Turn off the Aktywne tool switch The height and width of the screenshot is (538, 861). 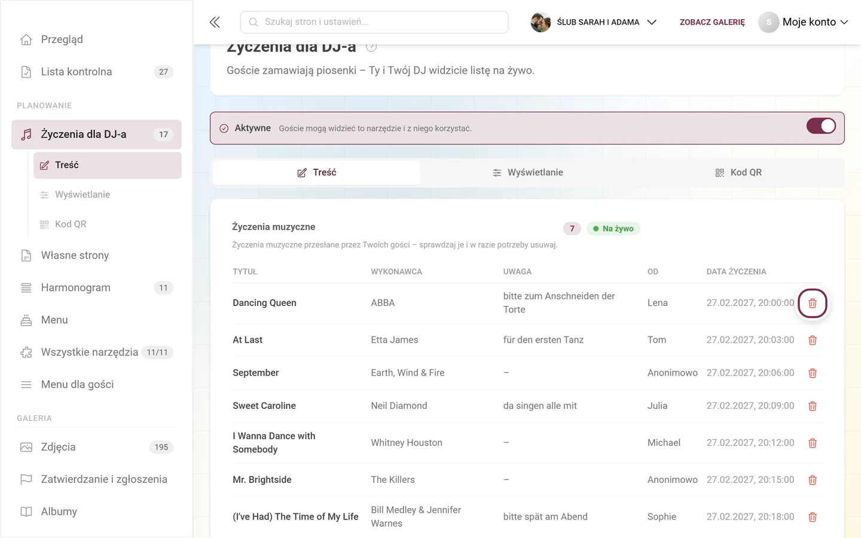point(821,126)
